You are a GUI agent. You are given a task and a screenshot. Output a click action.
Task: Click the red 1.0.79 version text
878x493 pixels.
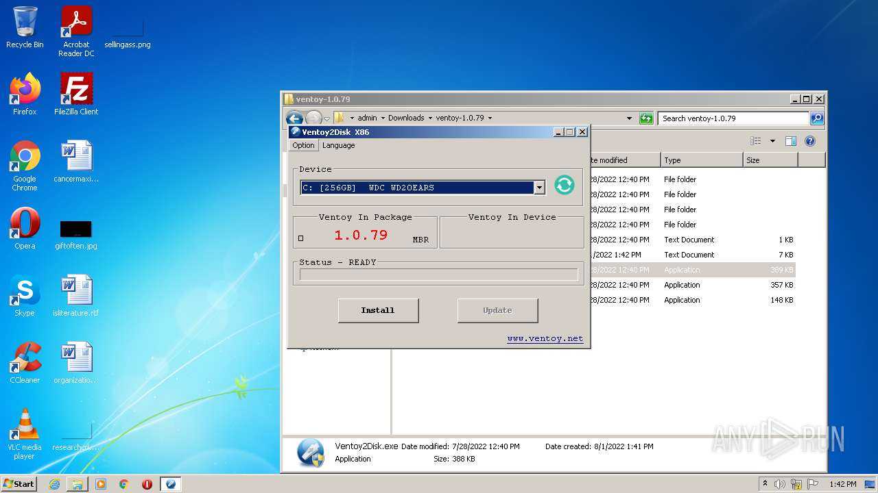click(x=361, y=235)
